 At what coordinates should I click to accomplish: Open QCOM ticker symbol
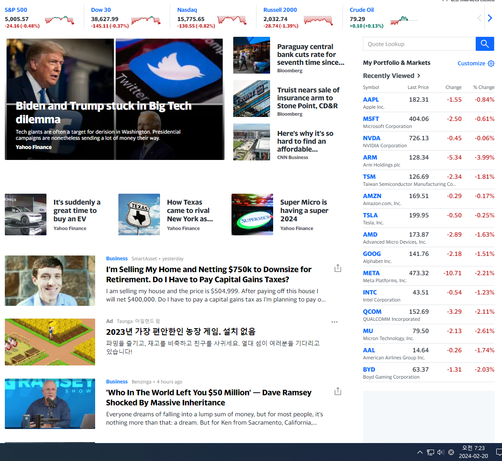pyautogui.click(x=372, y=312)
